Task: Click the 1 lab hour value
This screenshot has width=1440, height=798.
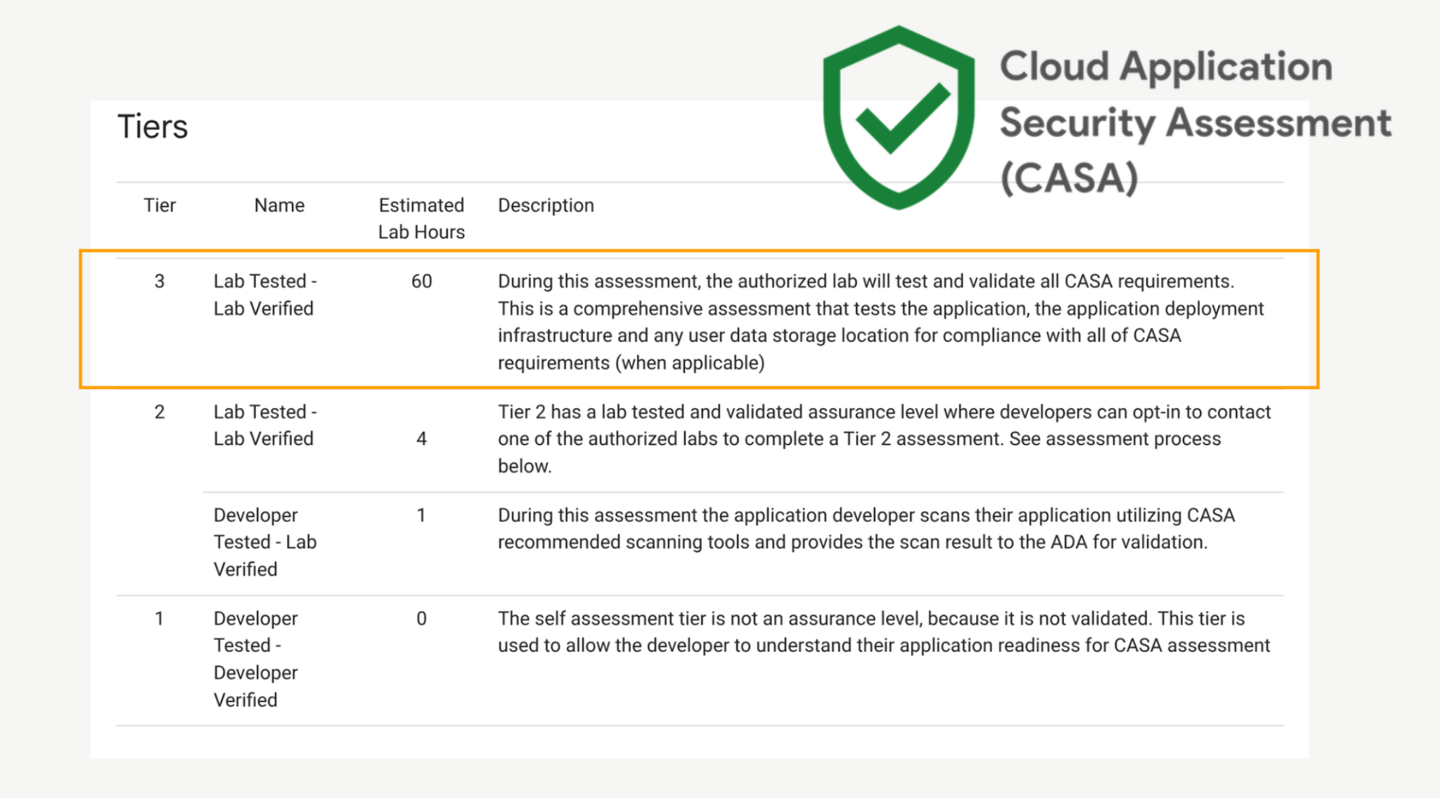Action: pyautogui.click(x=421, y=515)
